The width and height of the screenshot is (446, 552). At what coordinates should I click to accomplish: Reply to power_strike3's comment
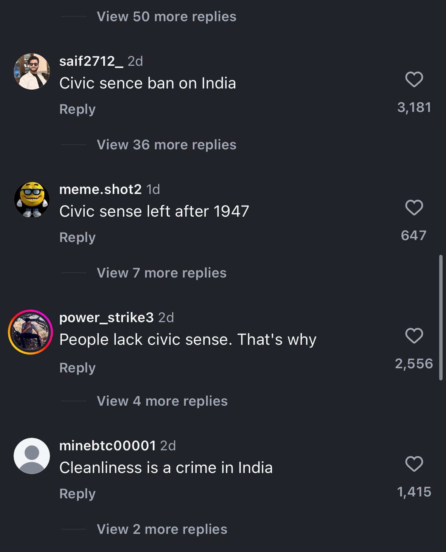[78, 368]
